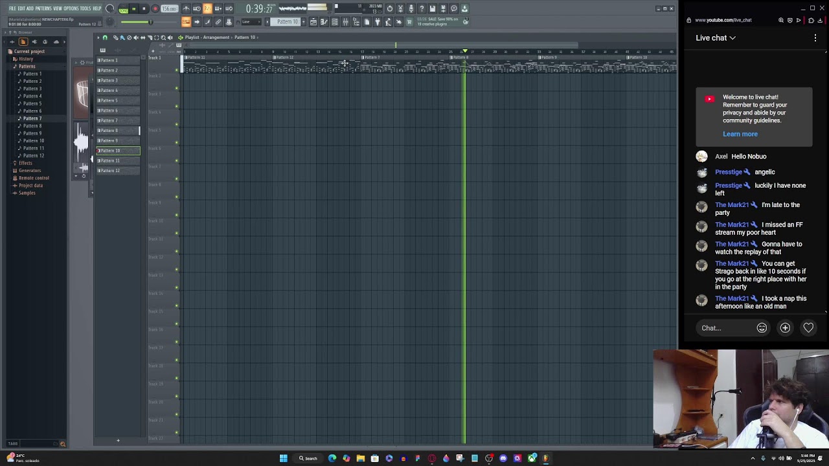Viewport: 829px width, 466px height.
Task: Click the microphone recording toolbar icon
Action: [x=411, y=8]
